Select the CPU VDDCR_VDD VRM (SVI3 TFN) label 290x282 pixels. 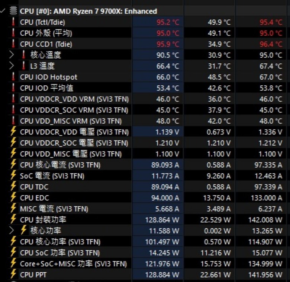74,99
